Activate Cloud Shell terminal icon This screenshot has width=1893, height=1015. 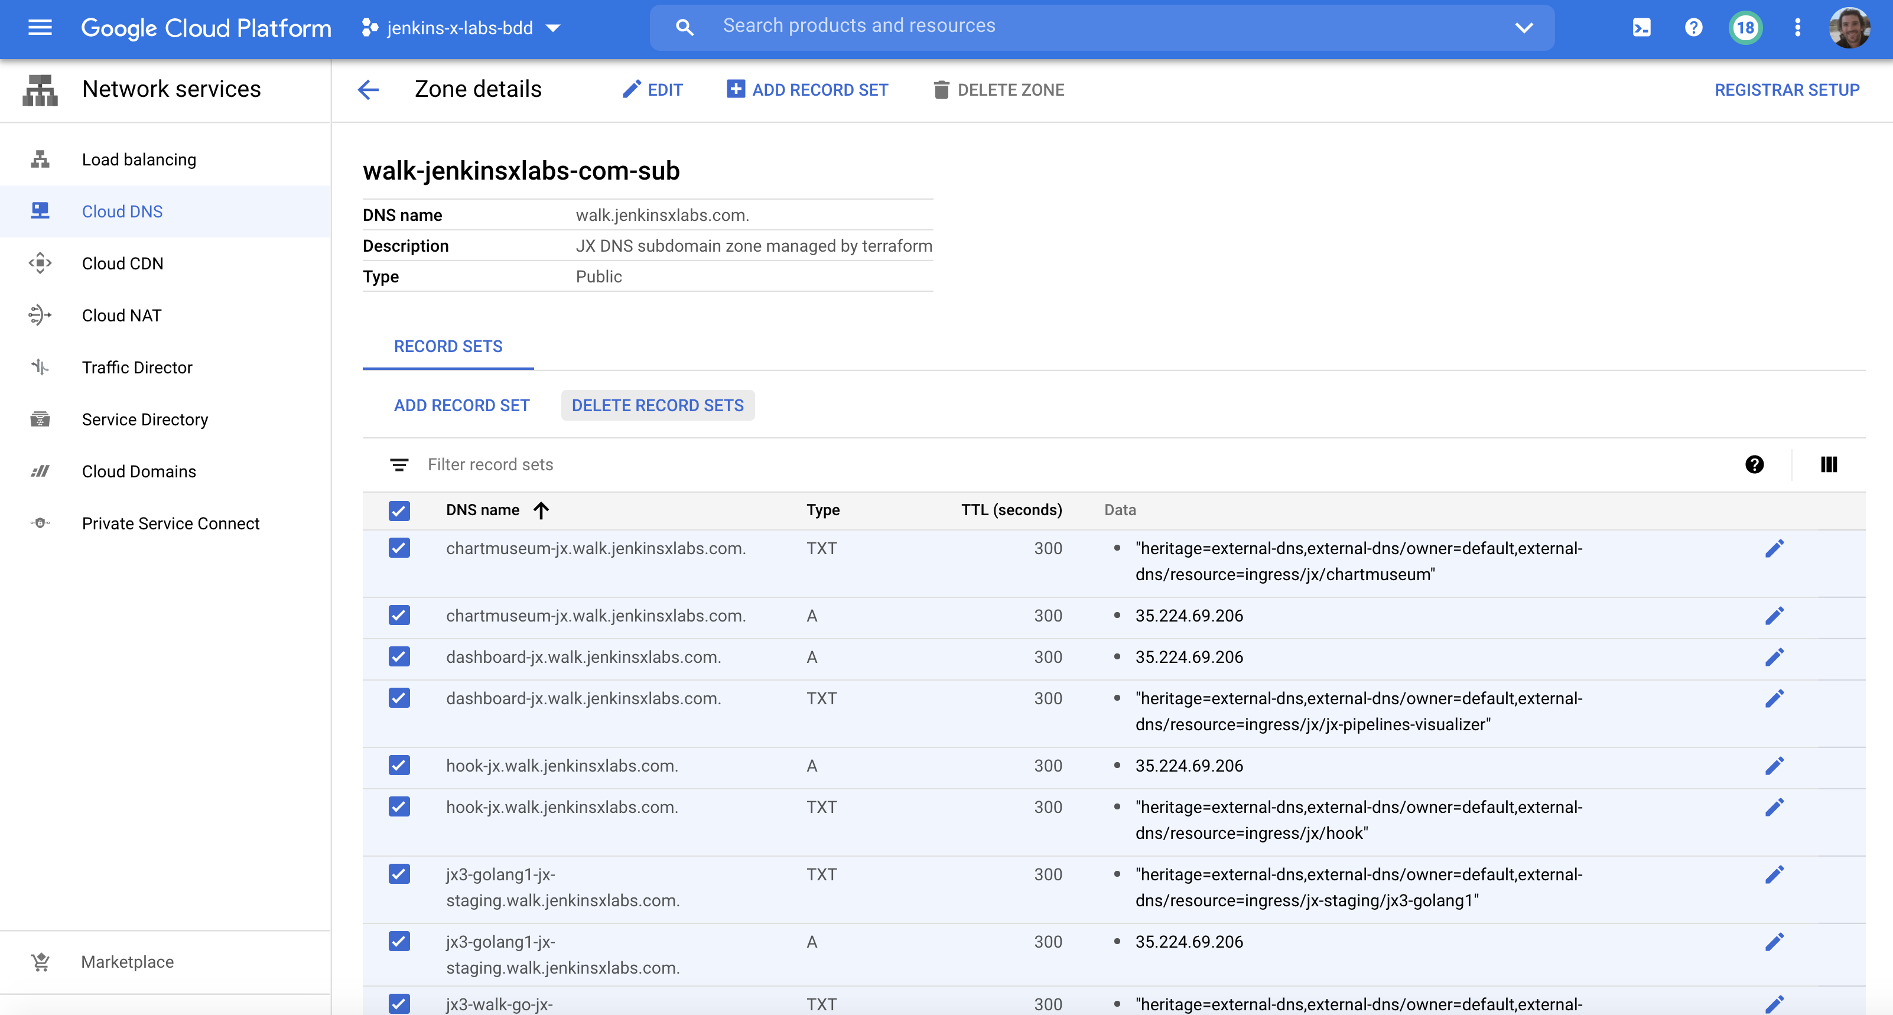point(1641,28)
